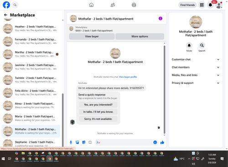The width and height of the screenshot is (228, 167).
Task: Show hidden system tray icons
Action: (189, 159)
